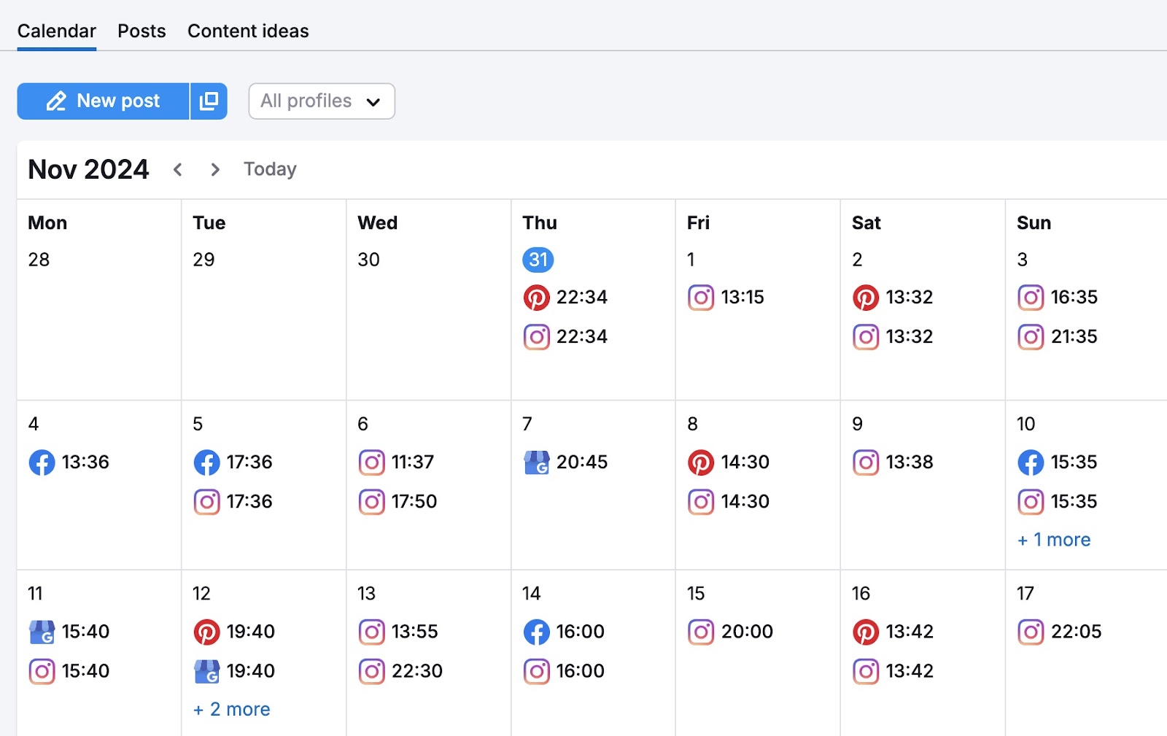Select the Instagram 20:00 post on November 15
The width and height of the screenshot is (1167, 736).
pyautogui.click(x=701, y=632)
